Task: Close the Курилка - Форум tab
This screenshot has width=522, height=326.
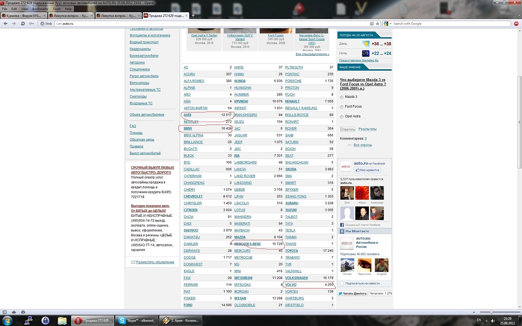Action: 44,16
